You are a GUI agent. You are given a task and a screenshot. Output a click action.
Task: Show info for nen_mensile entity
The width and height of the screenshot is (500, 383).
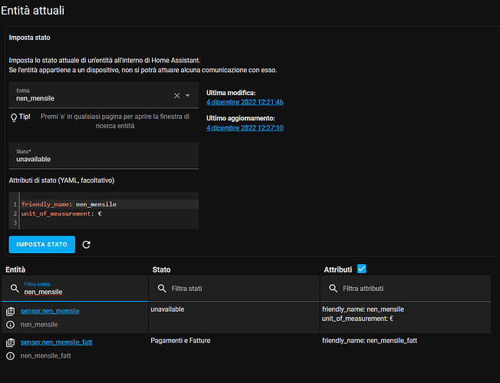coord(10,325)
